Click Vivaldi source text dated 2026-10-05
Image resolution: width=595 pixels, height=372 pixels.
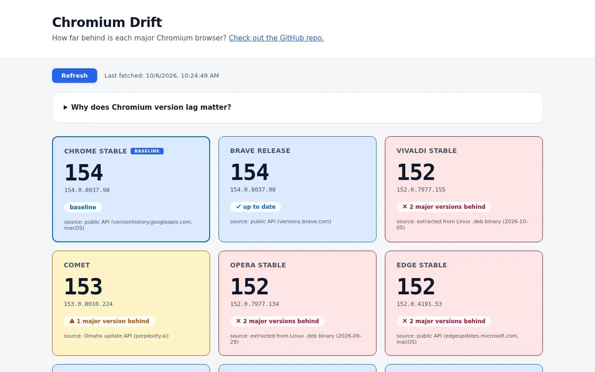click(462, 225)
